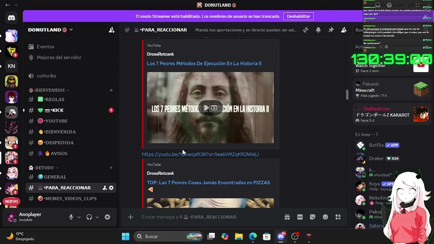The image size is (434, 244).
Task: Open Discord direct messages home icon
Action: tap(12, 18)
